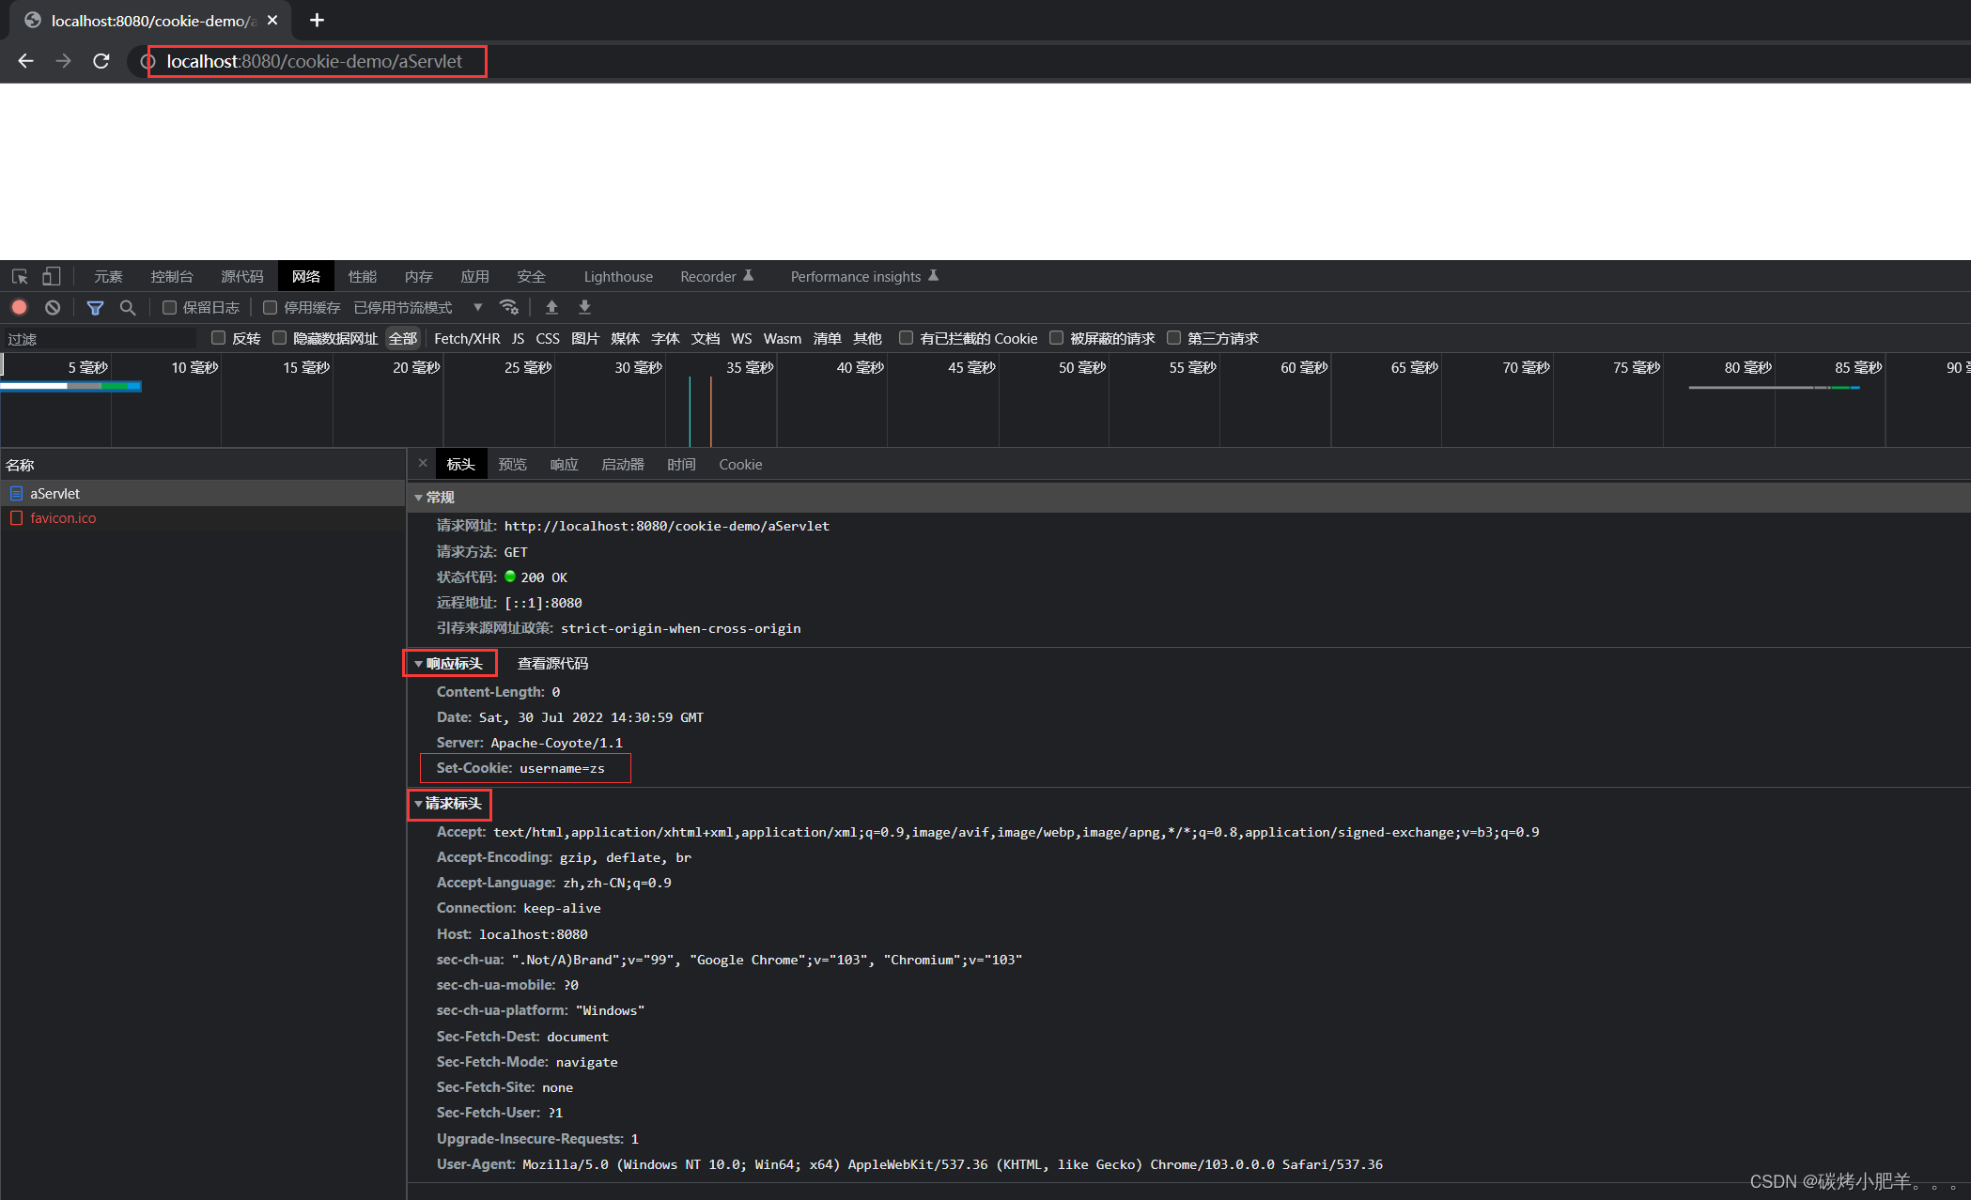Export HAR file download icon

pyautogui.click(x=584, y=307)
